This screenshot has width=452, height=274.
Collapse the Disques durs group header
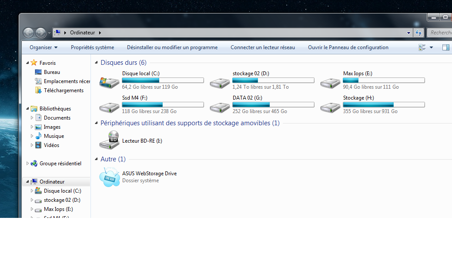point(97,63)
